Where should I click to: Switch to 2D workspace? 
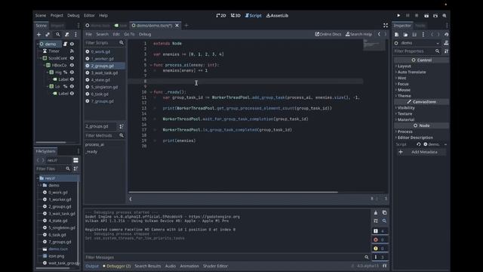221,15
